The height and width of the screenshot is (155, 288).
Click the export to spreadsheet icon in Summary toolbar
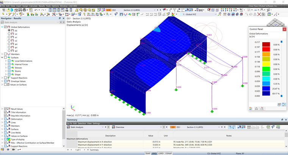coord(268,127)
